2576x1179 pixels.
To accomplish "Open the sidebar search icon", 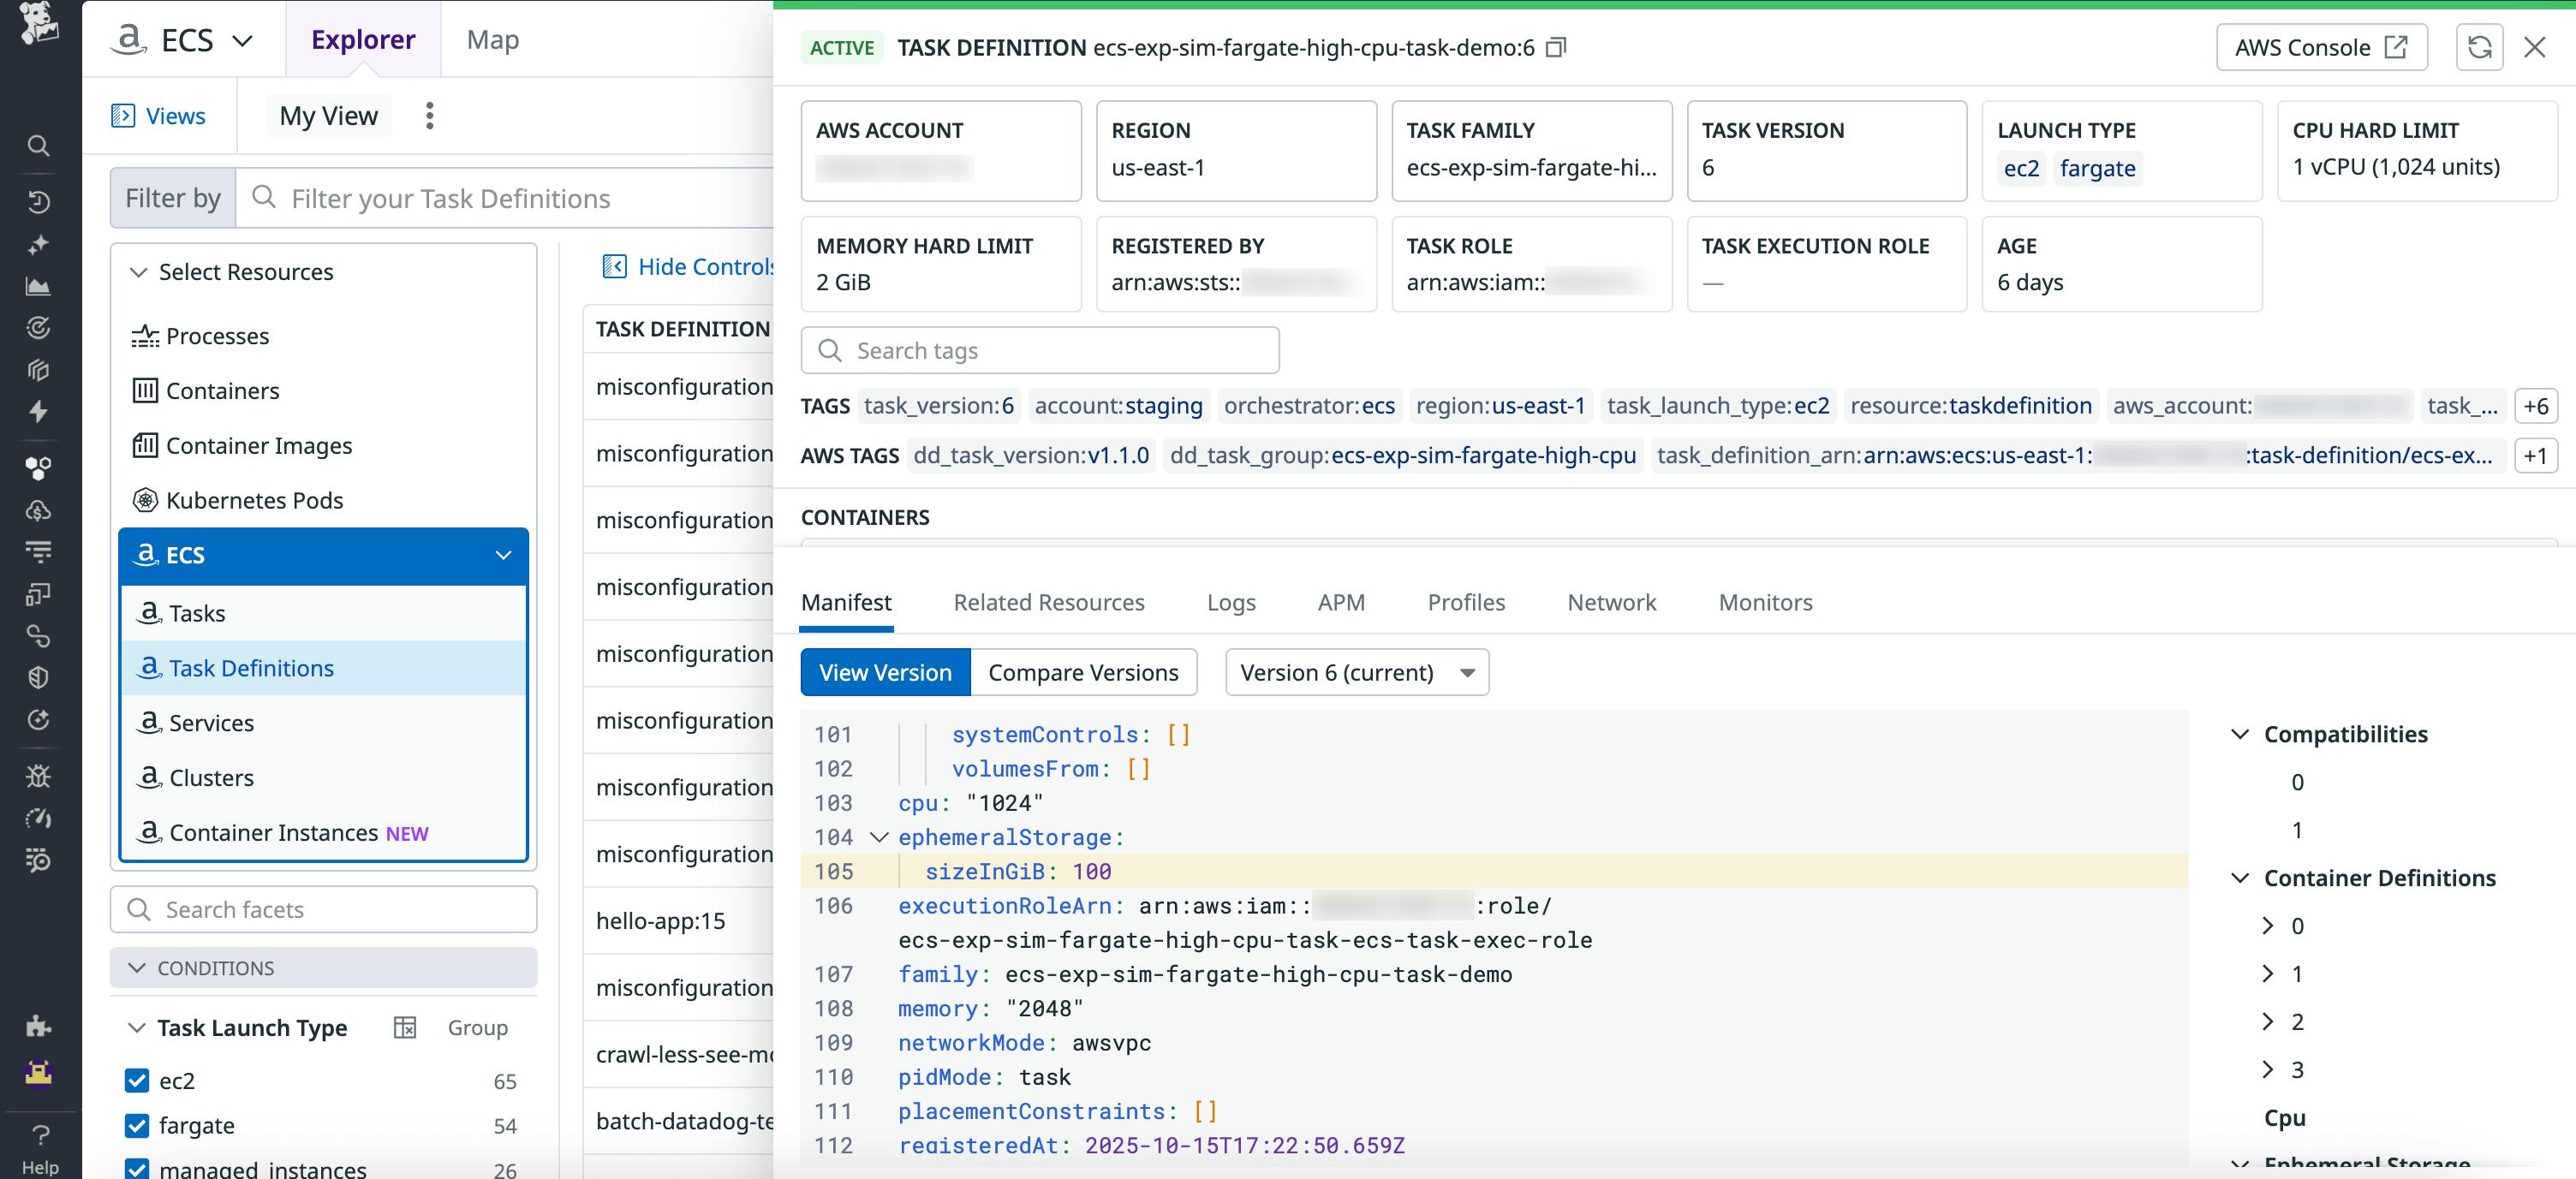I will point(38,146).
